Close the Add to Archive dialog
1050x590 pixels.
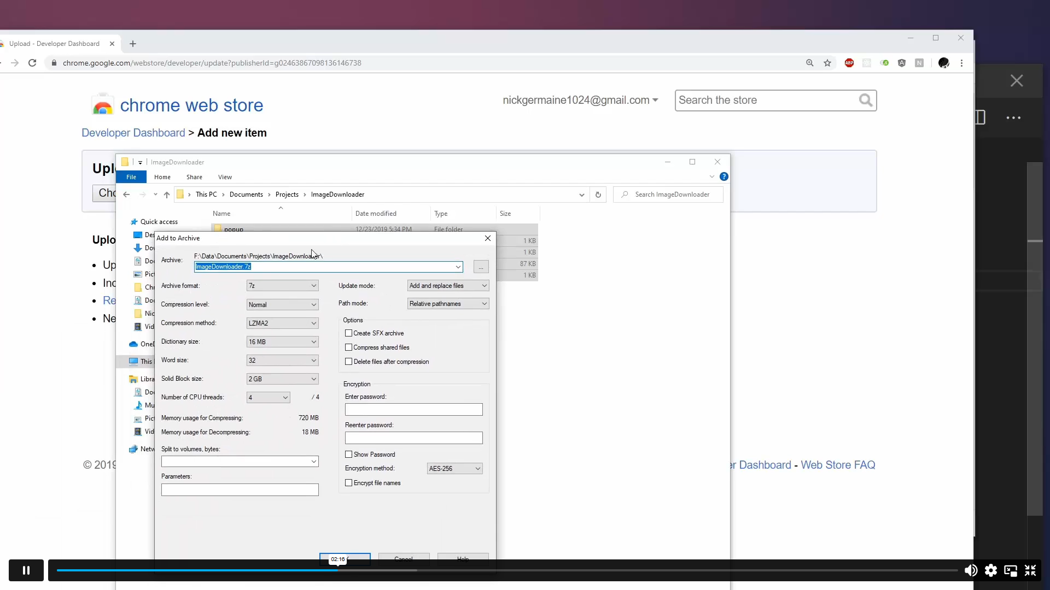[x=488, y=238]
